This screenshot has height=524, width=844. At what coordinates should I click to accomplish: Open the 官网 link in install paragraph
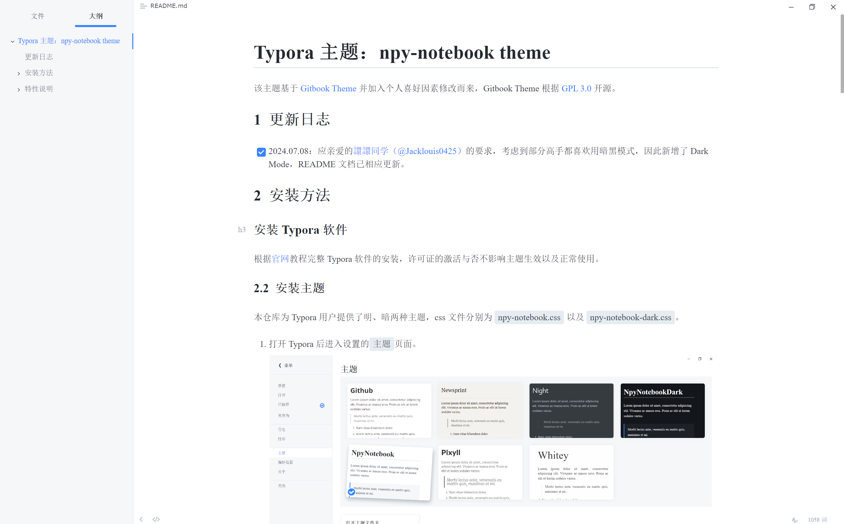tap(280, 259)
